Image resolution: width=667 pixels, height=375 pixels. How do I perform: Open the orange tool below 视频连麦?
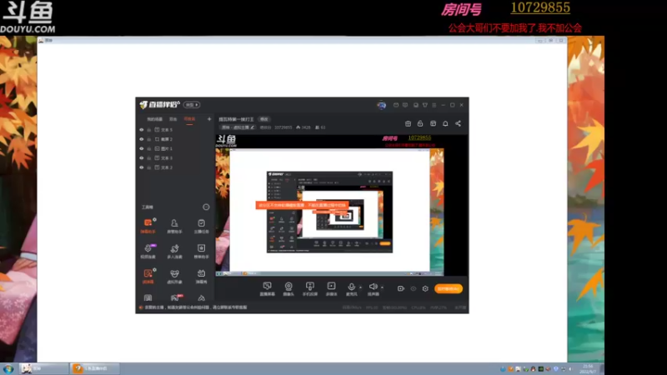click(148, 276)
